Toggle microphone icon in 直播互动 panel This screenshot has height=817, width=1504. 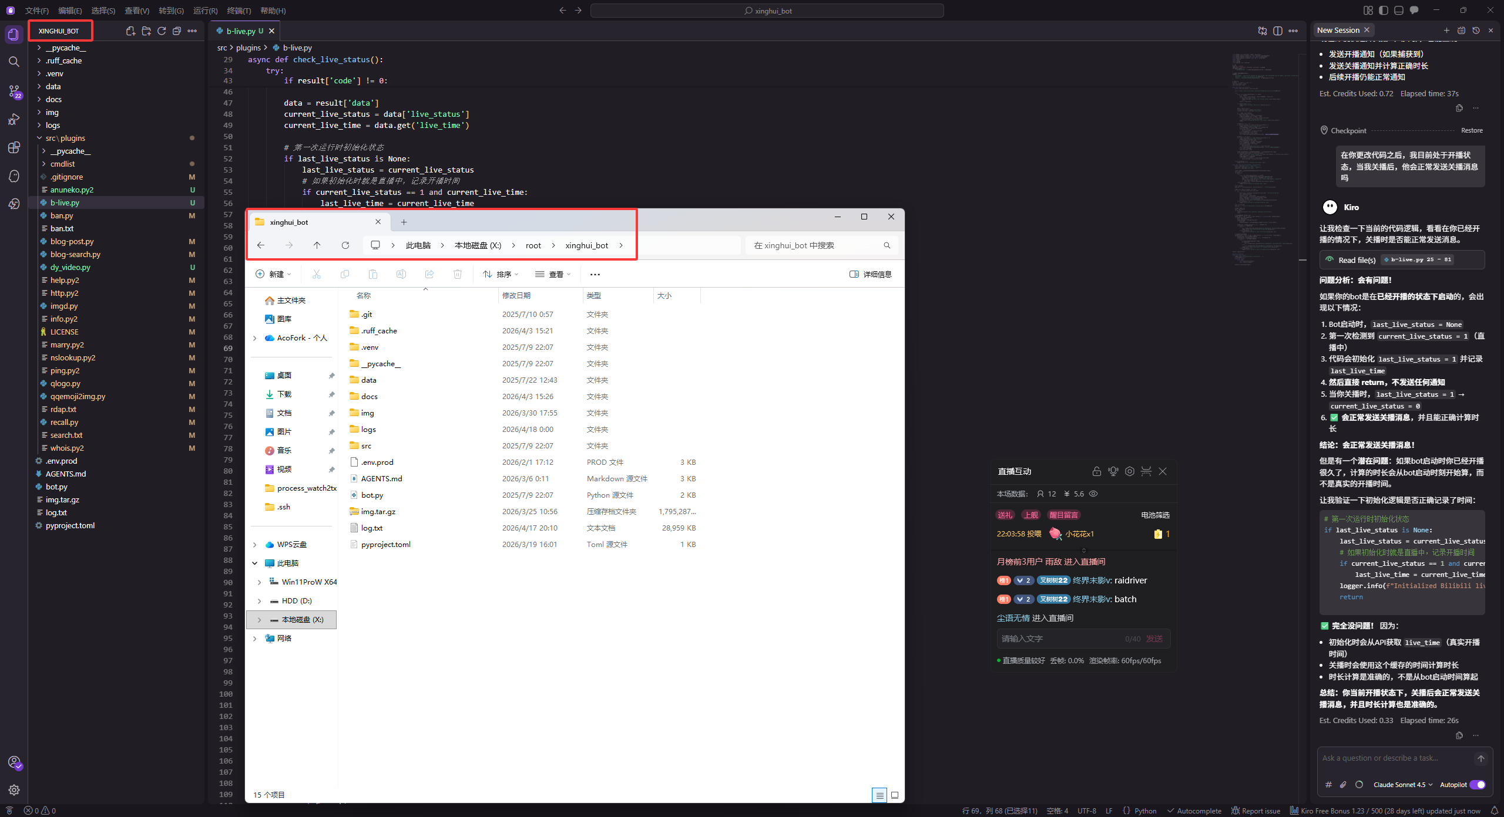(1113, 471)
